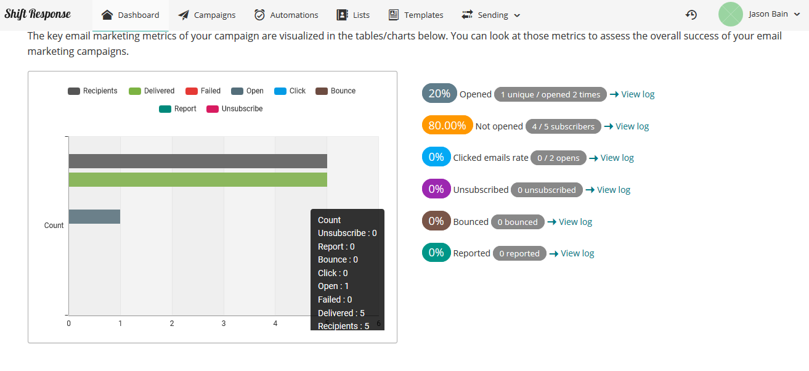809x371 pixels.
Task: Click the 0% Unsubscribed badge
Action: tap(436, 189)
